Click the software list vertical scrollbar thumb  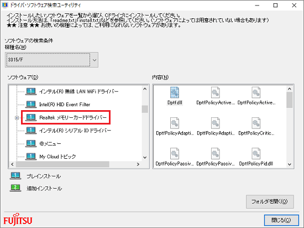coord(145,109)
